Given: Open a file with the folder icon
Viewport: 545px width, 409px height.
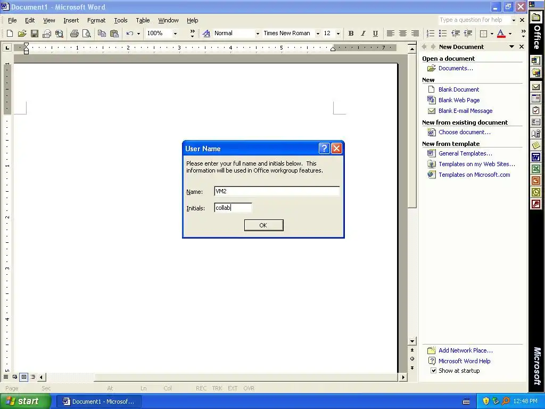Looking at the screenshot, I should coord(22,34).
